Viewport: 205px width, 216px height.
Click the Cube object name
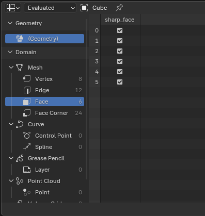click(x=100, y=8)
